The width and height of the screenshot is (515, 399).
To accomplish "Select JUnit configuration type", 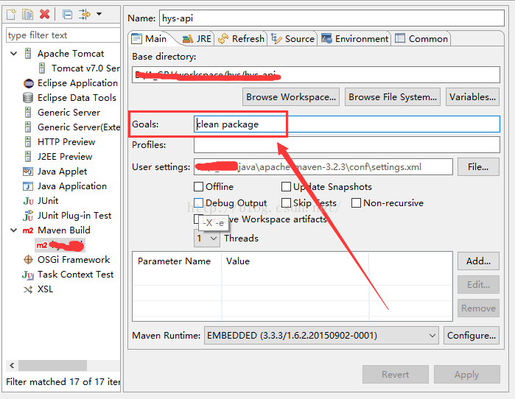I will (41, 201).
